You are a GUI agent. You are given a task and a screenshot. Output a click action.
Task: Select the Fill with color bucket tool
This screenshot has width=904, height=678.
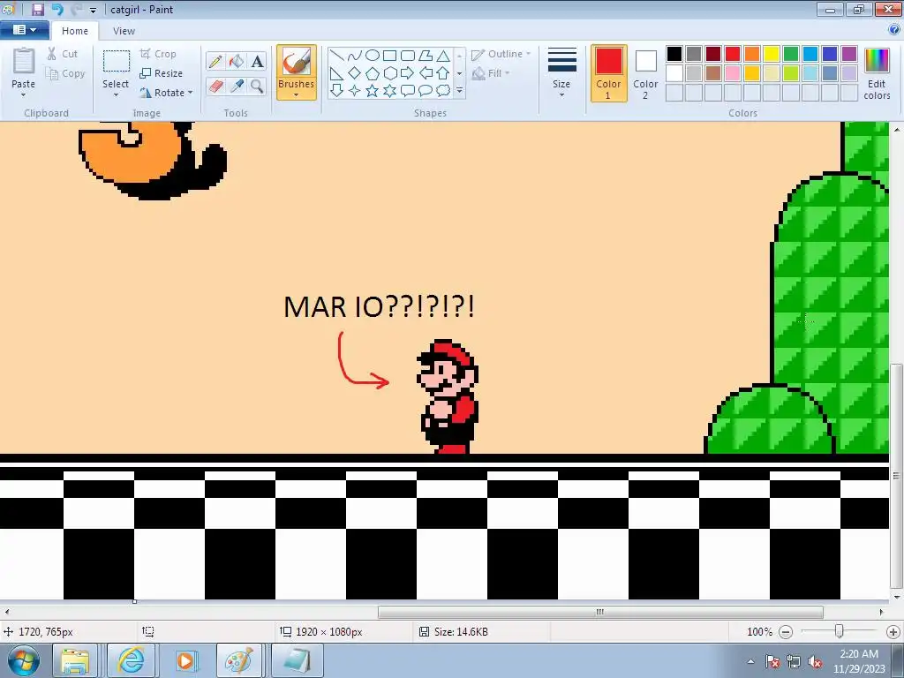(x=237, y=61)
